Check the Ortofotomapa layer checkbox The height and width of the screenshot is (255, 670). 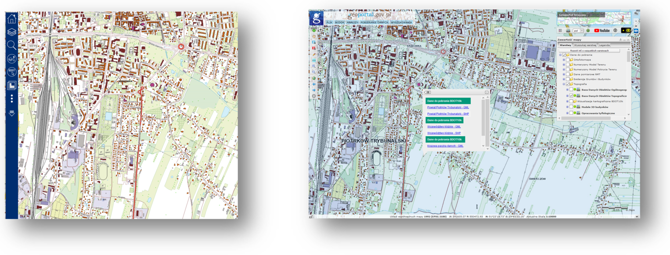[x=568, y=60]
